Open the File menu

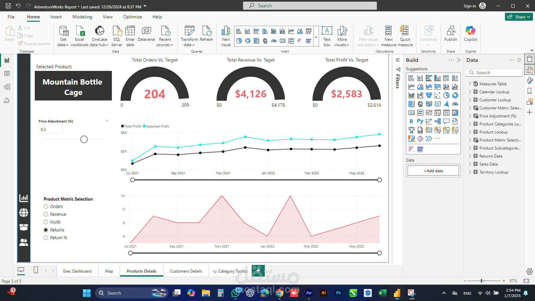pyautogui.click(x=11, y=17)
